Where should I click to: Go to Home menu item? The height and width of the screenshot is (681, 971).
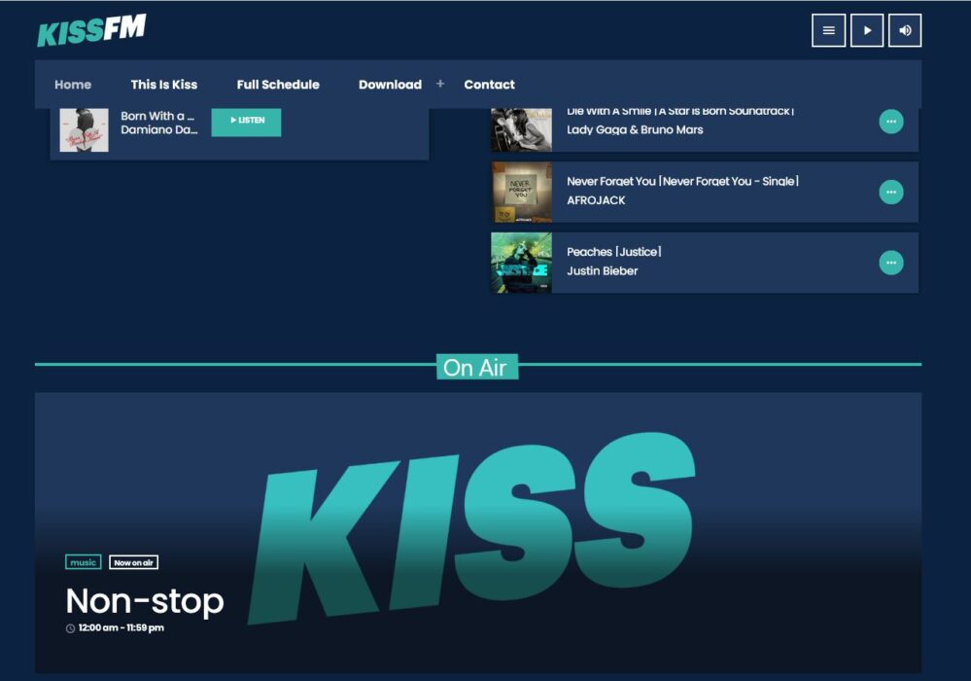click(x=73, y=85)
